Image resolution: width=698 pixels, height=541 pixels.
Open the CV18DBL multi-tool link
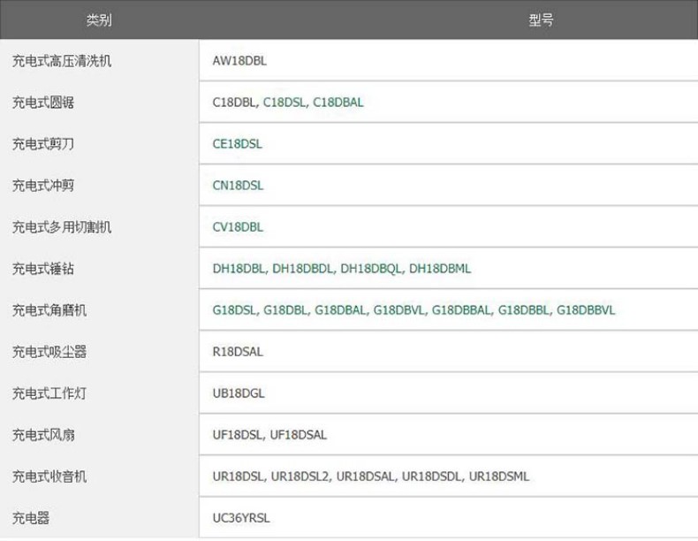point(238,227)
